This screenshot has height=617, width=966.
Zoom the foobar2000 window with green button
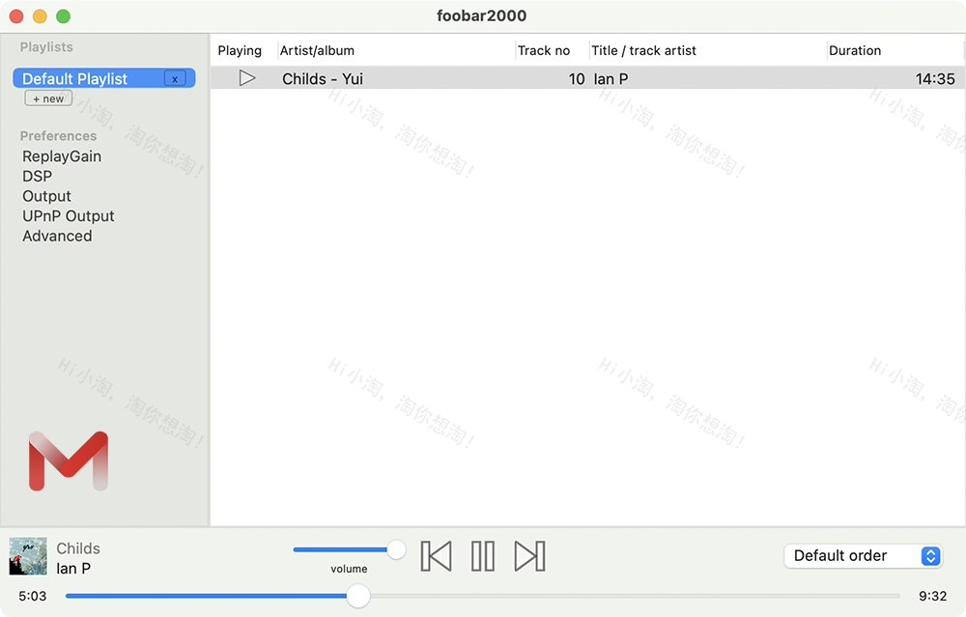64,16
